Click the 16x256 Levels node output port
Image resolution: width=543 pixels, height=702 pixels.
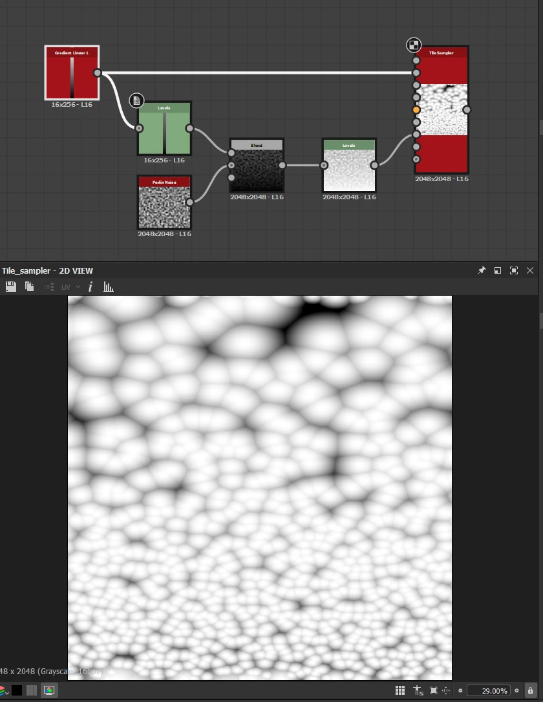click(189, 128)
